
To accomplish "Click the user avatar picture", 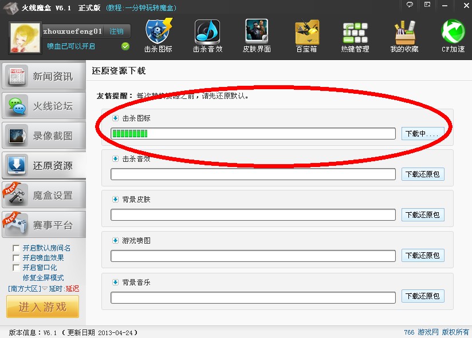I will (25, 38).
